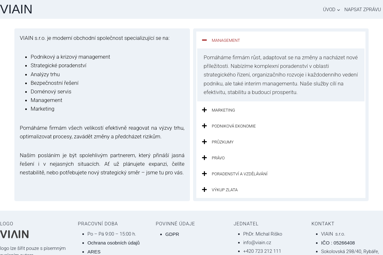Click plus icon next to Podniková ekonomie
This screenshot has height=255, width=383.
(x=204, y=126)
